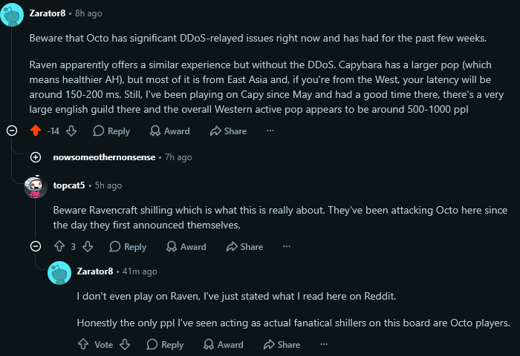The image size is (520, 356).
Task: Upvote Zarator8's 41m ago reply
Action: click(x=83, y=344)
